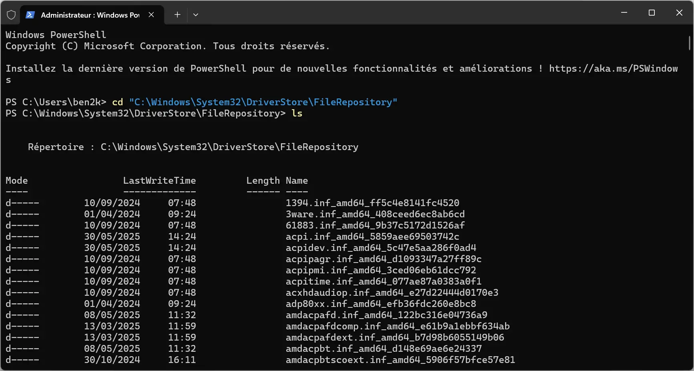The height and width of the screenshot is (371, 694).
Task: Click the acpipagr.inf_amd64_d1093347a27ff89c entry
Action: pyautogui.click(x=383, y=259)
